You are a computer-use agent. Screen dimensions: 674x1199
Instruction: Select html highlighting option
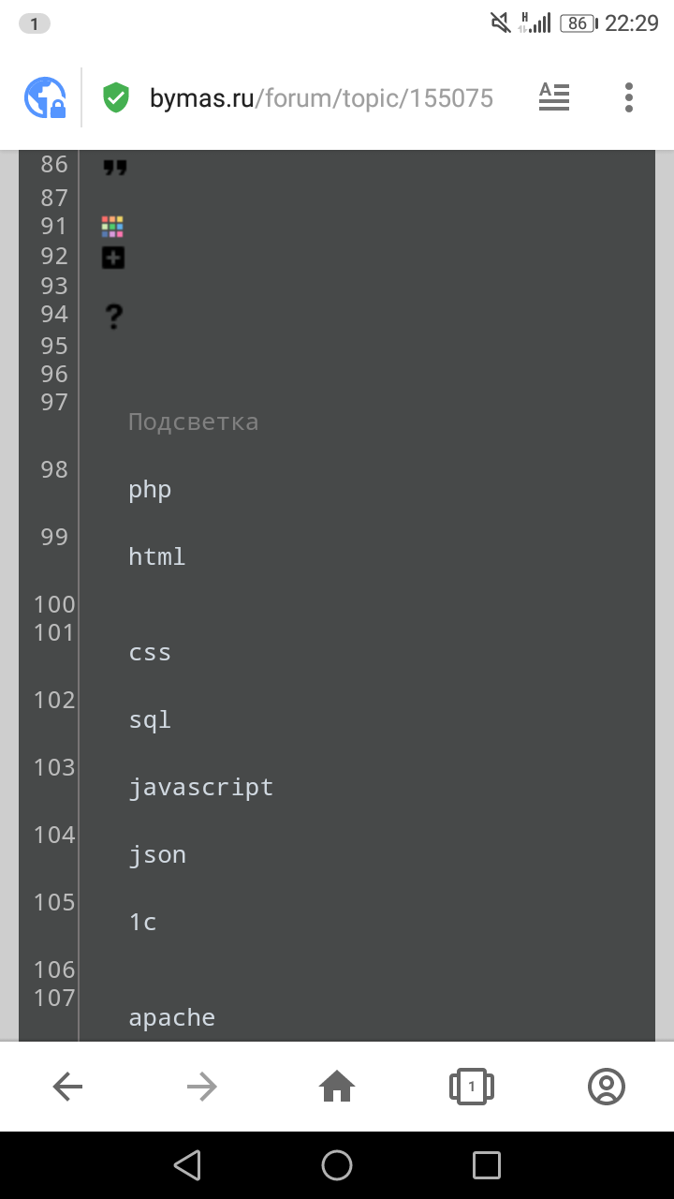click(157, 557)
